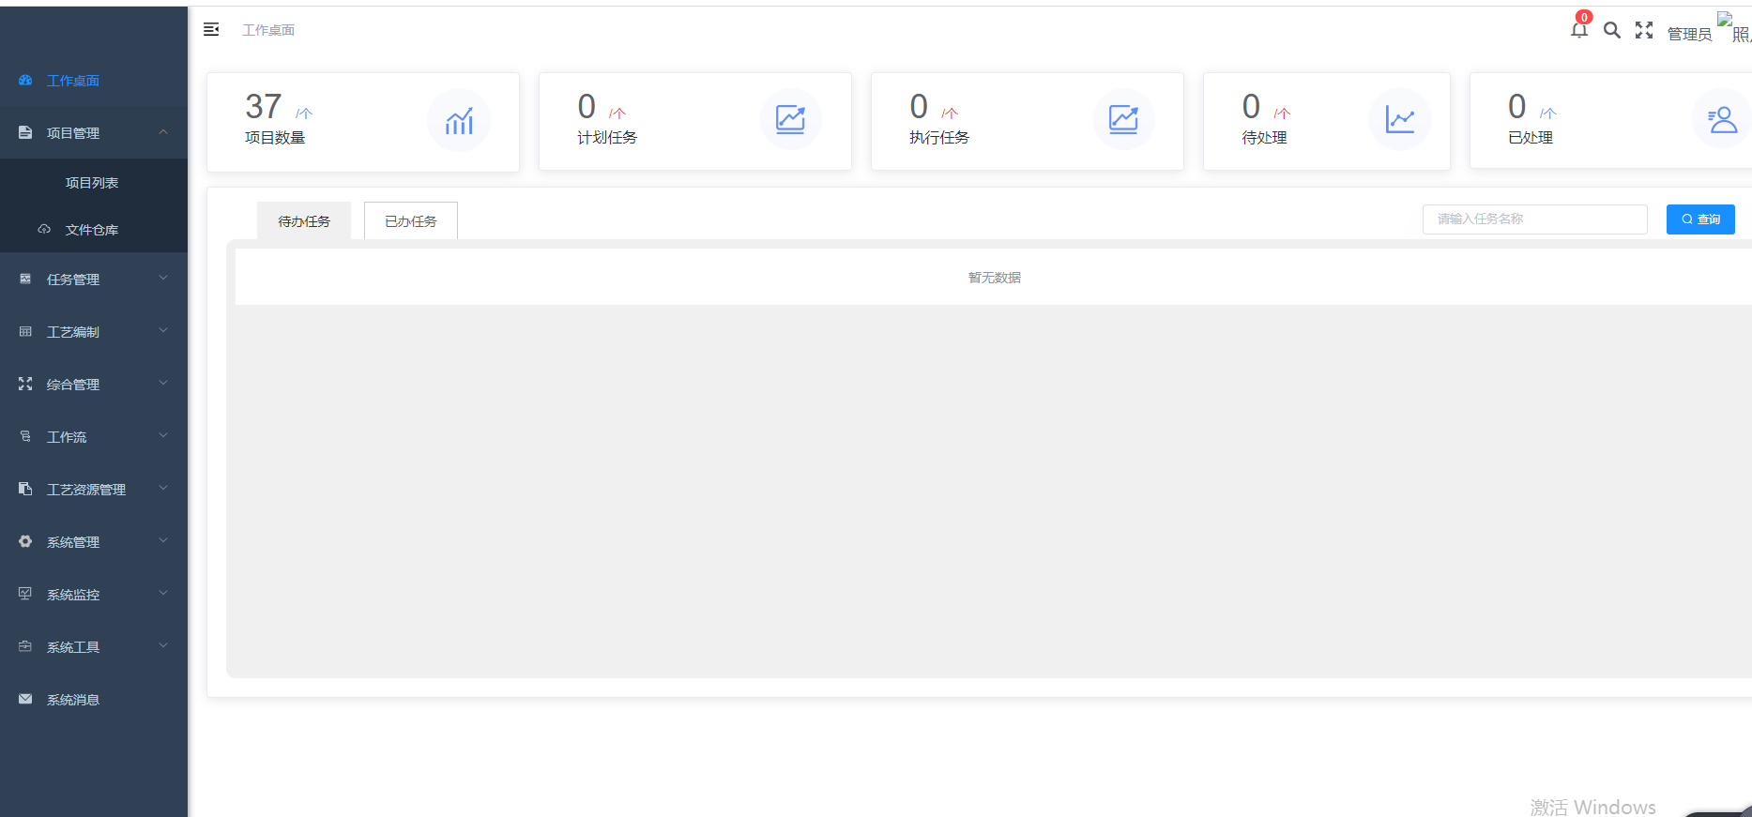Image resolution: width=1752 pixels, height=817 pixels.
Task: Click the 项目数量 card label
Action: [x=275, y=138]
